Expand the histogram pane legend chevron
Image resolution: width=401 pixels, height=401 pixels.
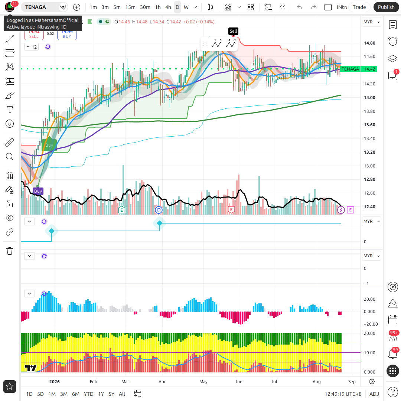29,294
